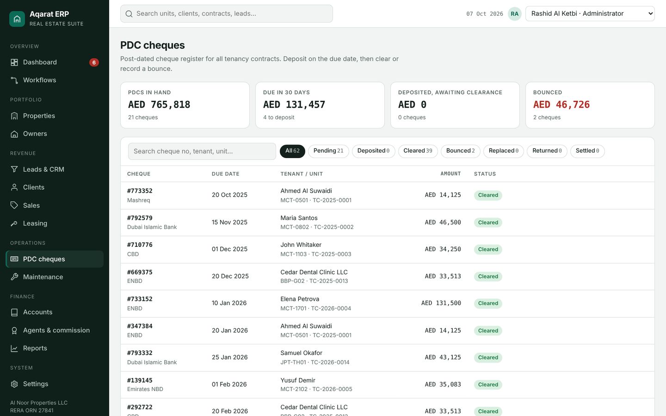Open the Dashboard notifications badge showing 6
The image size is (666, 416).
coord(94,62)
